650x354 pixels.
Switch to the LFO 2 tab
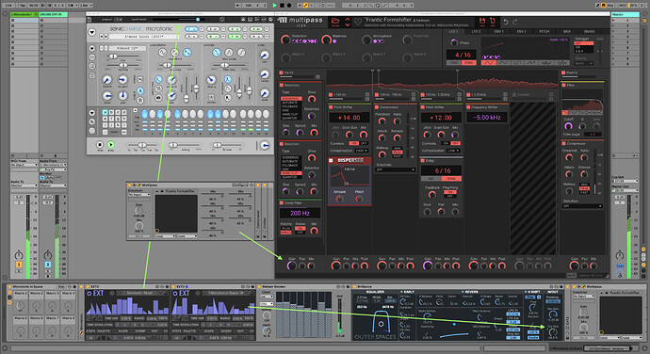tap(476, 31)
